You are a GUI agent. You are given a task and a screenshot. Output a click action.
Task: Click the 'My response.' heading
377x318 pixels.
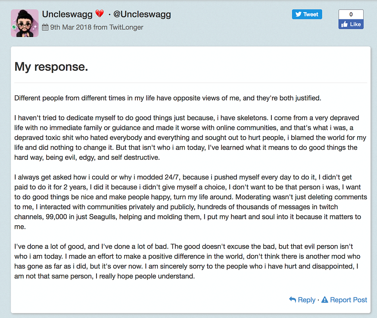51,66
